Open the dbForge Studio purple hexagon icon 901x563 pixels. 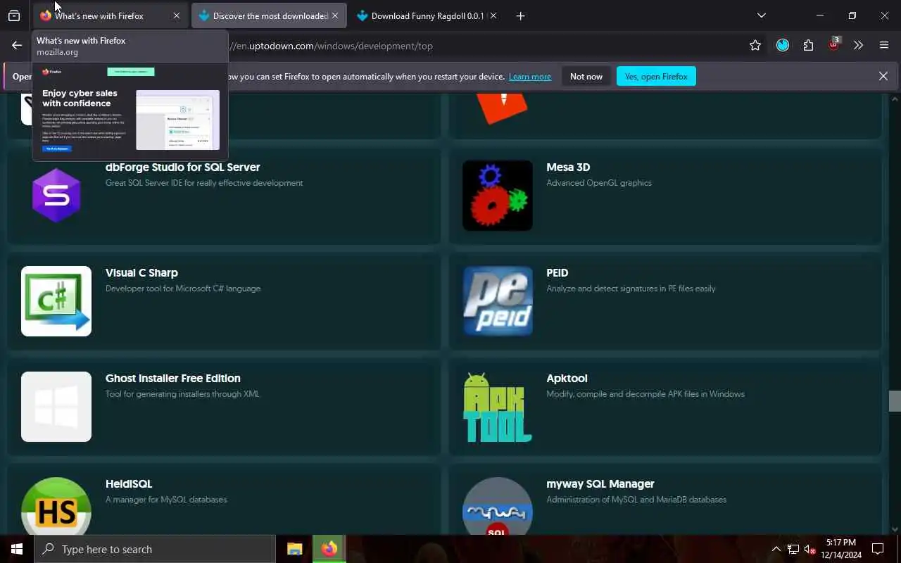(x=56, y=196)
